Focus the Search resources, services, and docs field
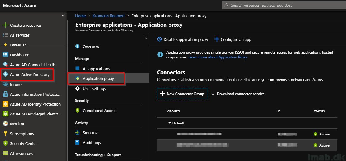 click(x=284, y=5)
